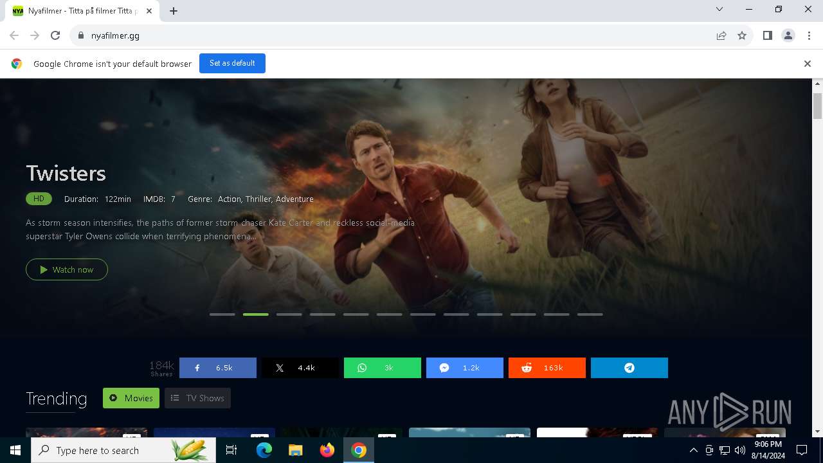Screen dimensions: 823x463
Task: Click the HD quality badge
Action: [x=39, y=199]
